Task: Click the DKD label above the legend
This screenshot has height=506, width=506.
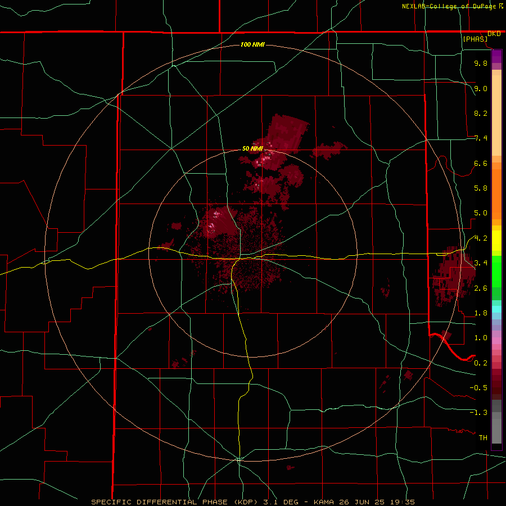Action: (x=494, y=34)
